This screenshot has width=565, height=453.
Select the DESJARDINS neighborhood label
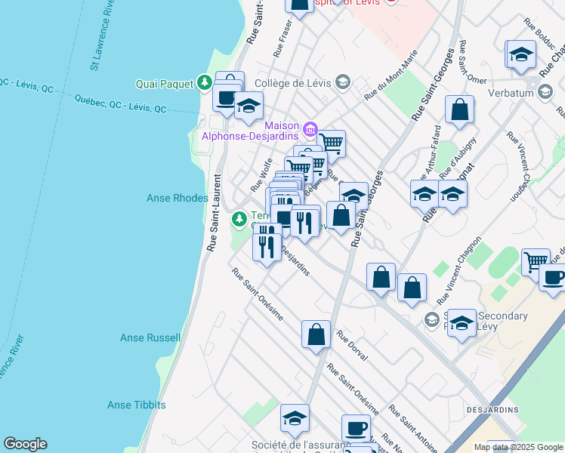pyautogui.click(x=492, y=410)
